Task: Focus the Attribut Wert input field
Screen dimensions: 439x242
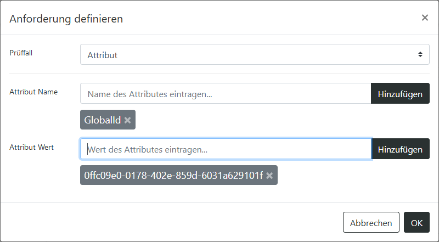Action: 226,149
